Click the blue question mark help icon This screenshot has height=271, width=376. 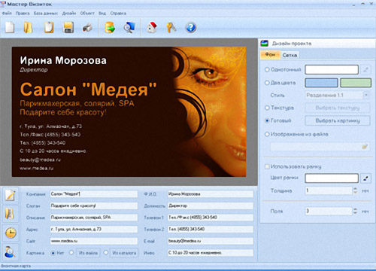tap(191, 28)
